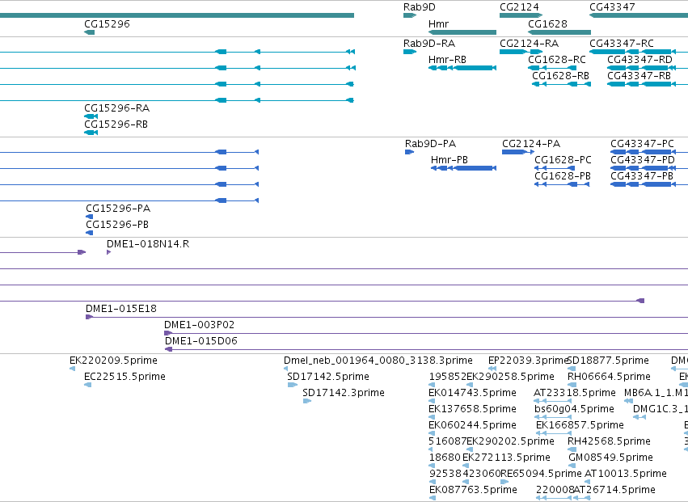Screen dimensions: 688x502
Task: Click the CG15296 gene label
Action: click(x=107, y=24)
